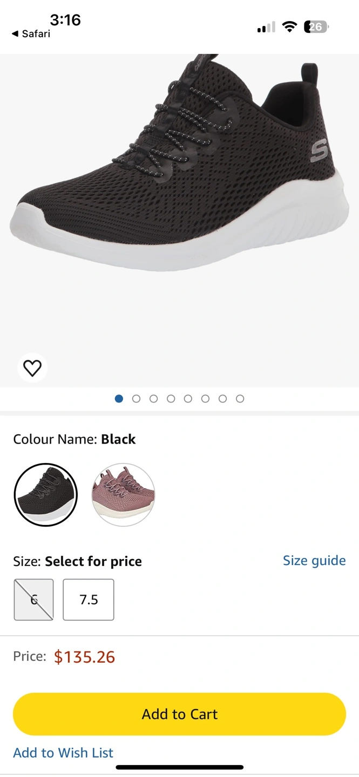
Task: Select the first image pagination dot
Action: pos(119,399)
